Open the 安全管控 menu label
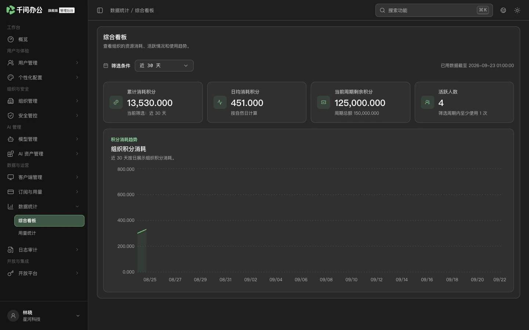This screenshot has height=330, width=529. (x=28, y=115)
